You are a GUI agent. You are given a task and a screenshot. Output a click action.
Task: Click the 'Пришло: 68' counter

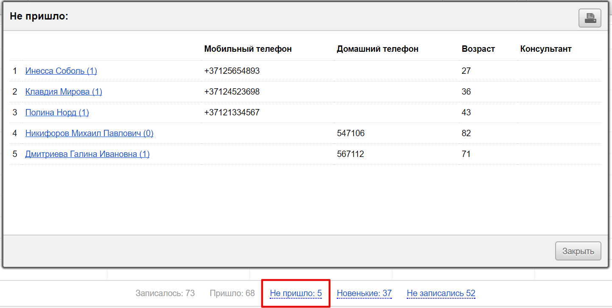232,293
